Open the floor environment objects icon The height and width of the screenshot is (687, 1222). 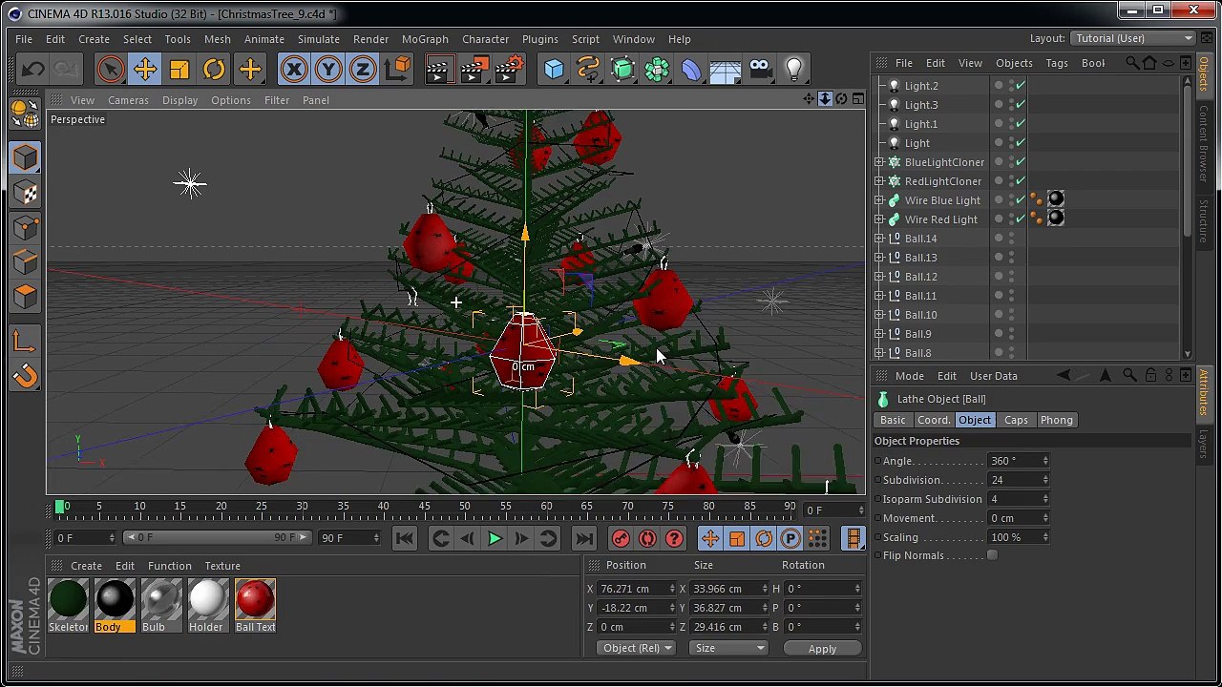pos(726,69)
